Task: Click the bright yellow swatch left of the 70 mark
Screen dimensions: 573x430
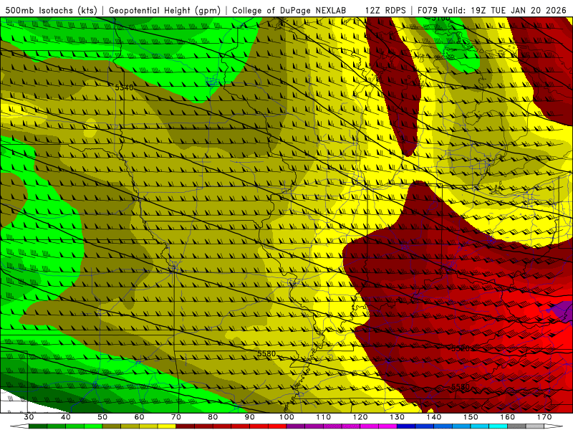Action: 167,426
